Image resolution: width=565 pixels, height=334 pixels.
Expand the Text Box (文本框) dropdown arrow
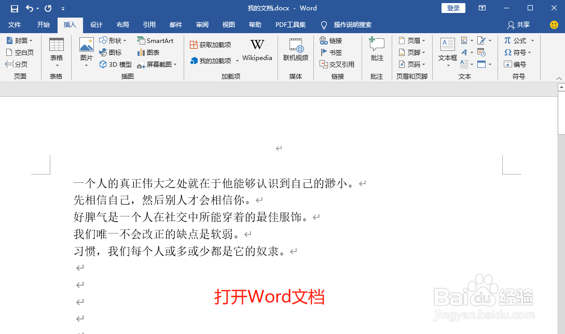coord(448,65)
